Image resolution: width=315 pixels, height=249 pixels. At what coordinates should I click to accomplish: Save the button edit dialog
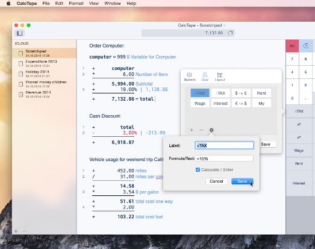click(x=242, y=181)
